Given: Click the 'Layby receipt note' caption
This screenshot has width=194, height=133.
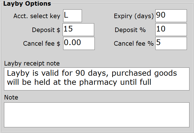Looking at the screenshot, I should pyautogui.click(x=32, y=63).
